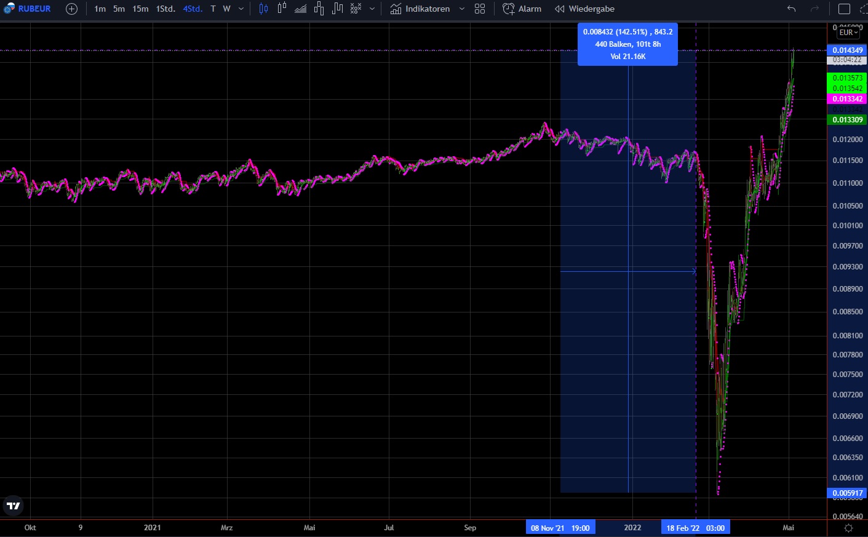Image resolution: width=868 pixels, height=537 pixels.
Task: Expand the timeframe interval dropdown
Action: [241, 9]
